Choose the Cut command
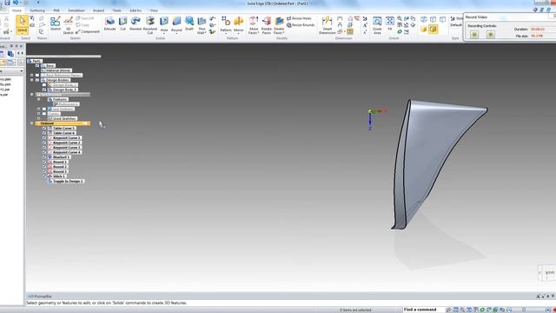 tap(122, 23)
